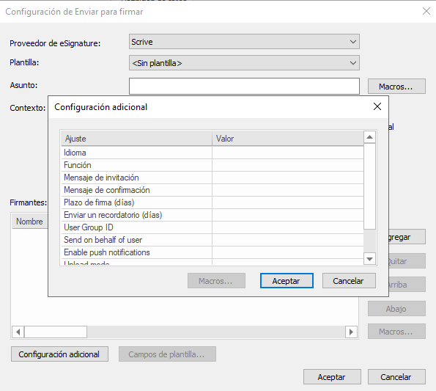Select the Plazo de firma (días) row
The image size is (436, 391).
coord(213,202)
